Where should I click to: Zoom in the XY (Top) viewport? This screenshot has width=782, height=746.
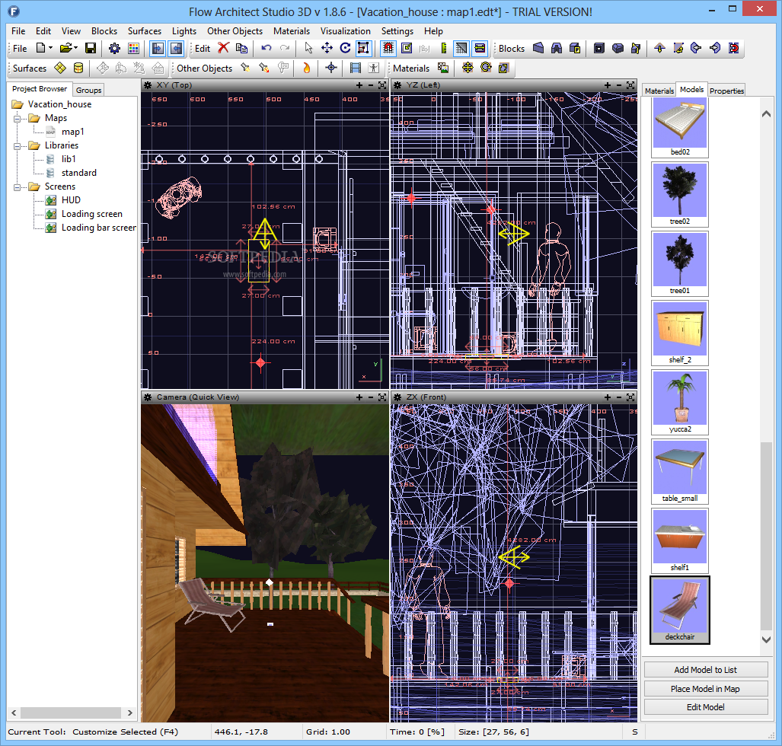point(359,85)
